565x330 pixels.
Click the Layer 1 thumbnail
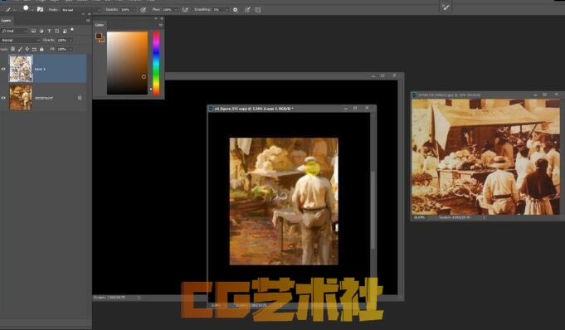pos(21,69)
